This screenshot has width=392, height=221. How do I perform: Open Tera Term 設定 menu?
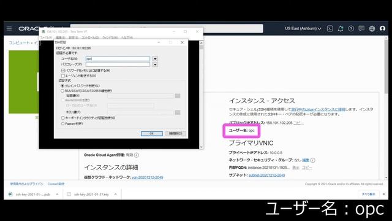pos(73,37)
